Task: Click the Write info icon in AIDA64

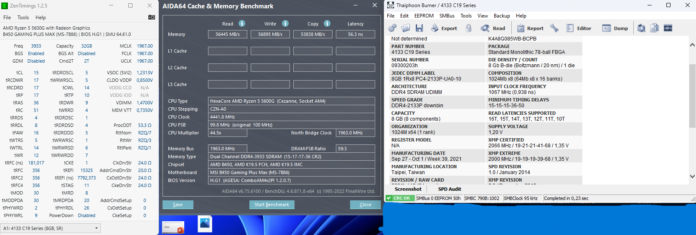Action: pos(285,23)
